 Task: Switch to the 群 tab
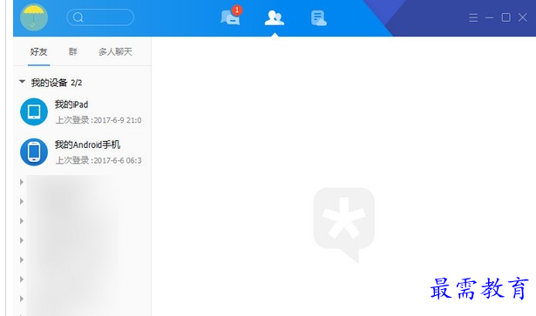click(x=73, y=52)
